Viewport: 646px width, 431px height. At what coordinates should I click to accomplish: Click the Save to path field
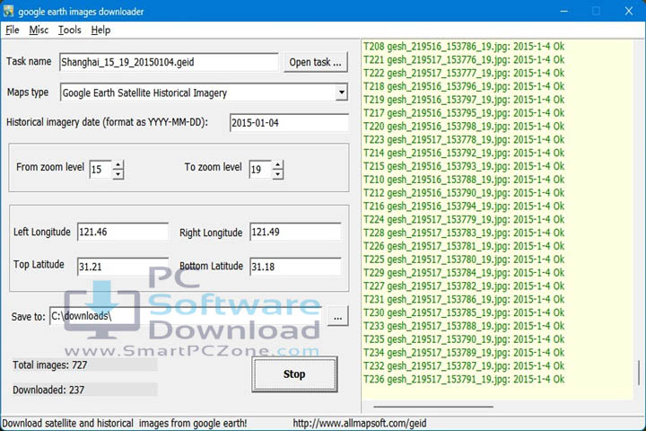coord(186,316)
